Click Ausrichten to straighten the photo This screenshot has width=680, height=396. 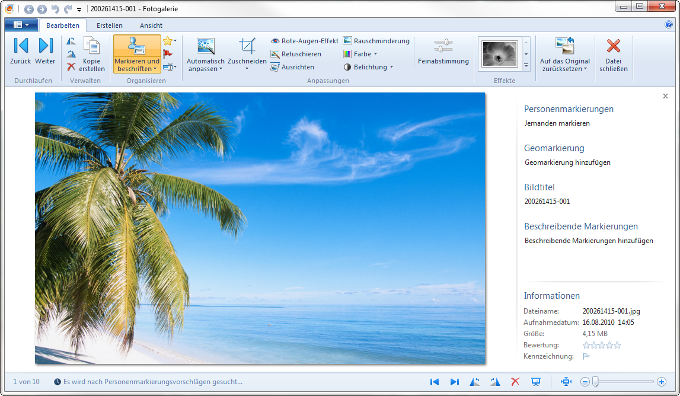pos(292,67)
